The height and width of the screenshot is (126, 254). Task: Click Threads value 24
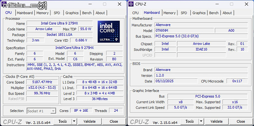[x=116, y=110]
